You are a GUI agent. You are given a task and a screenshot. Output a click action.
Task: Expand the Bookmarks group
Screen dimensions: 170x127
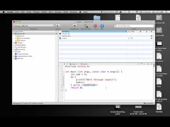[14, 49]
